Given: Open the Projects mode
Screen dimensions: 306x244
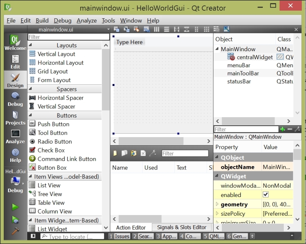Looking at the screenshot, I should (x=15, y=118).
